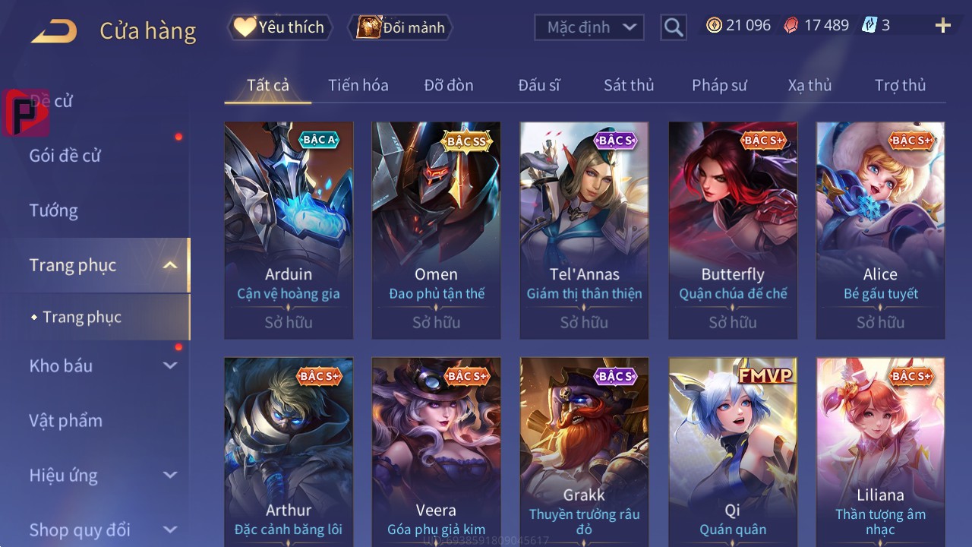Open Yêu thích favorites heart button
The image size is (972, 547).
(x=279, y=27)
